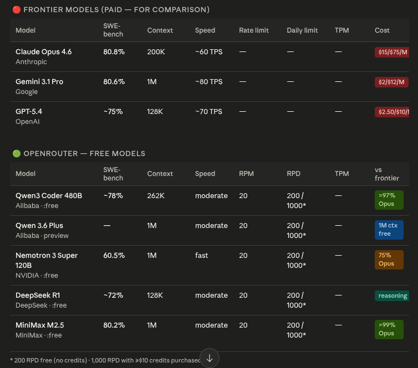Click the 'MiniMax · :free' subtitle
This screenshot has height=368, width=418.
pos(39,335)
